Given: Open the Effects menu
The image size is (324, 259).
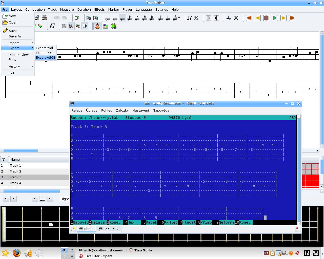Looking at the screenshot, I should pyautogui.click(x=99, y=9).
